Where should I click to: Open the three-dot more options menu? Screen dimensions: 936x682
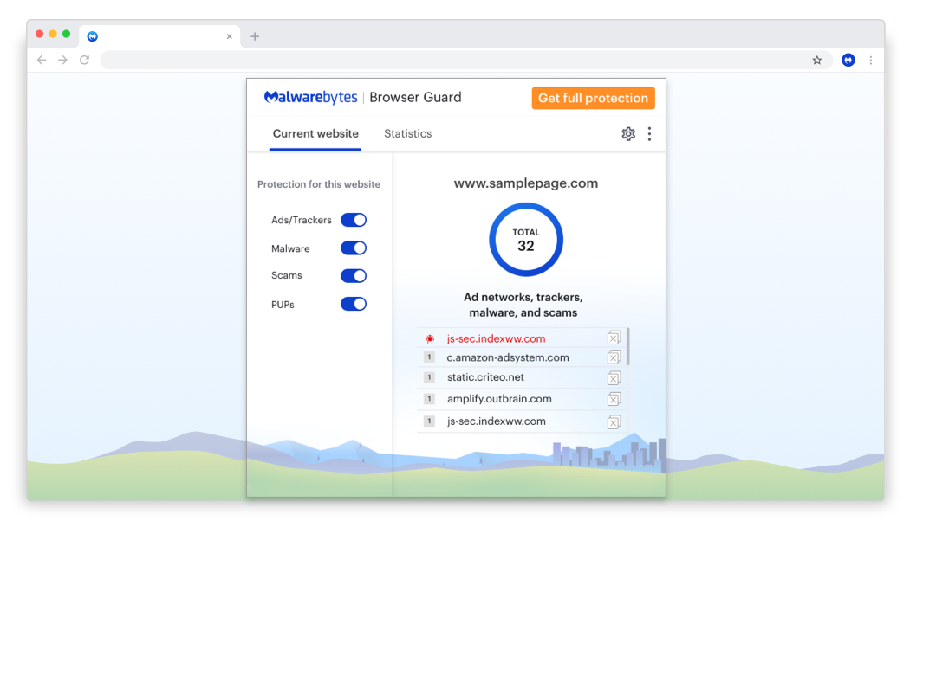[649, 134]
